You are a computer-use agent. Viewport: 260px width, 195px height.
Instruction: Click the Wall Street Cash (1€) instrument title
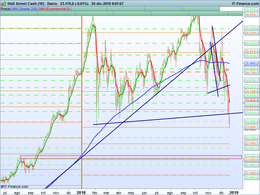tap(26, 4)
